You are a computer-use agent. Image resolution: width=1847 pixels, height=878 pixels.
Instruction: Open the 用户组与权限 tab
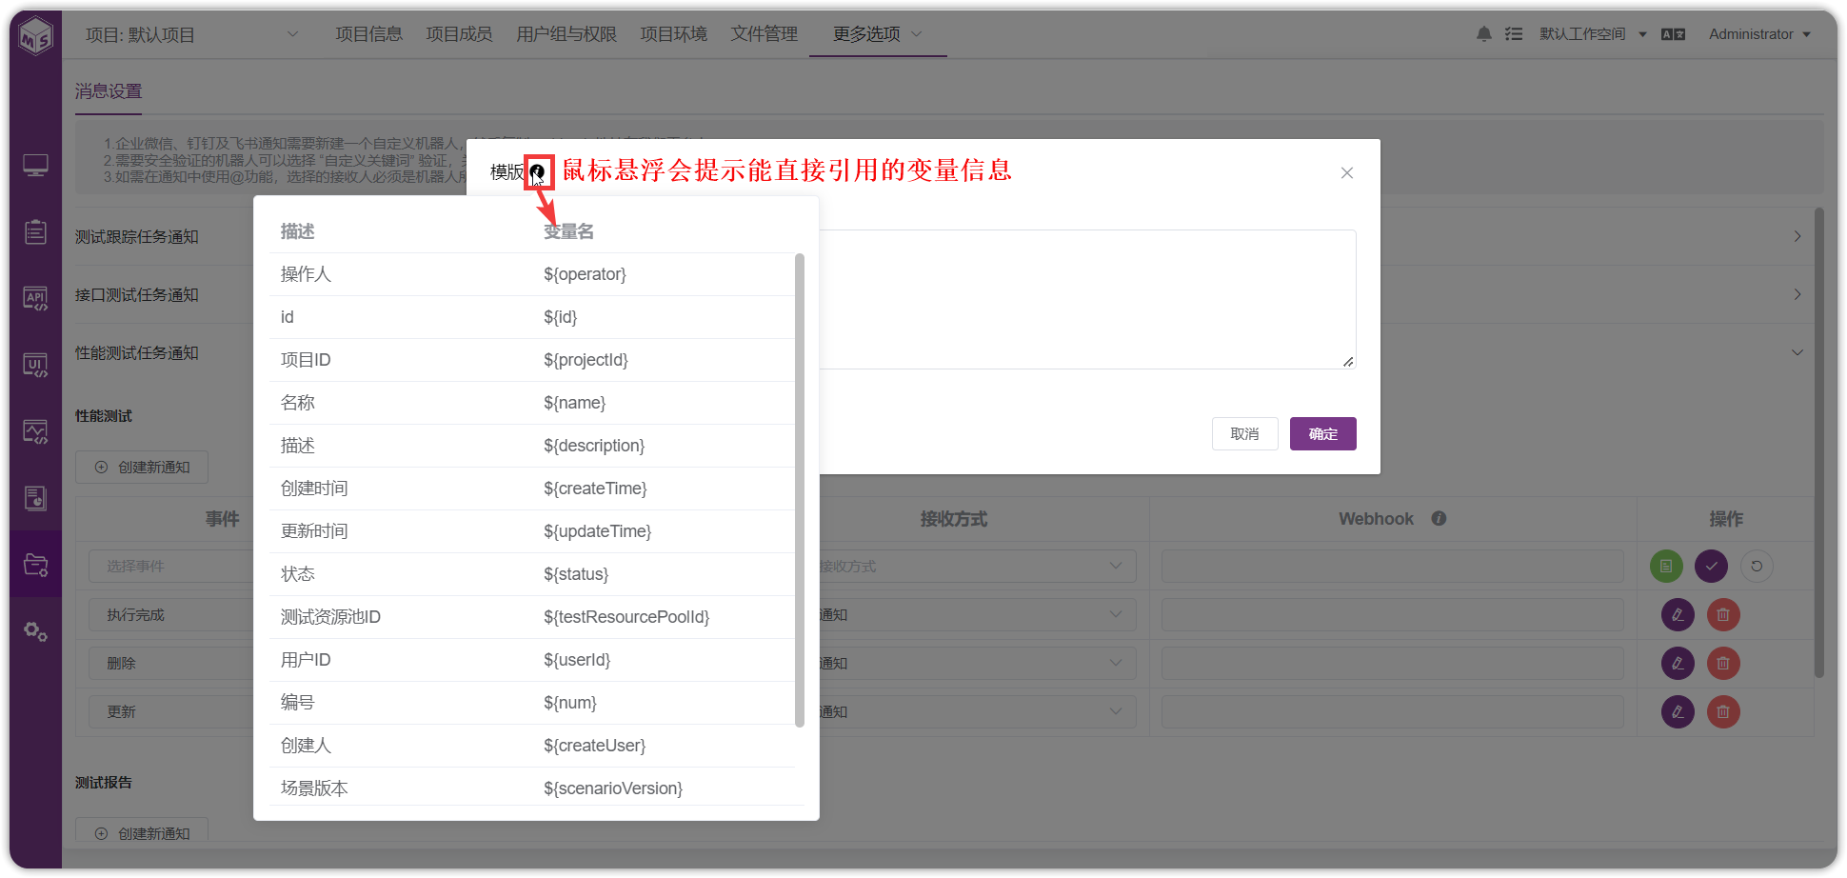566,34
